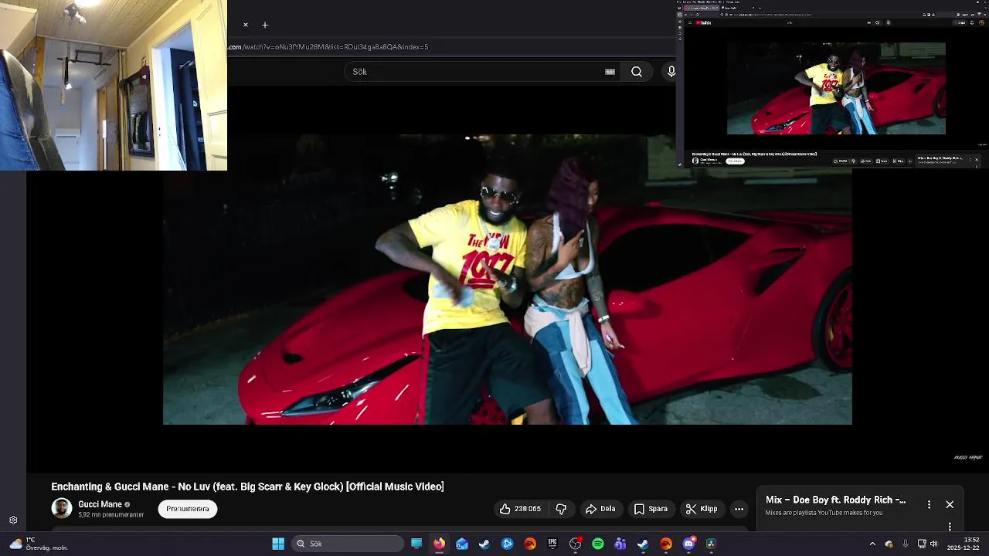Open the Mix playlist options menu

(x=929, y=504)
